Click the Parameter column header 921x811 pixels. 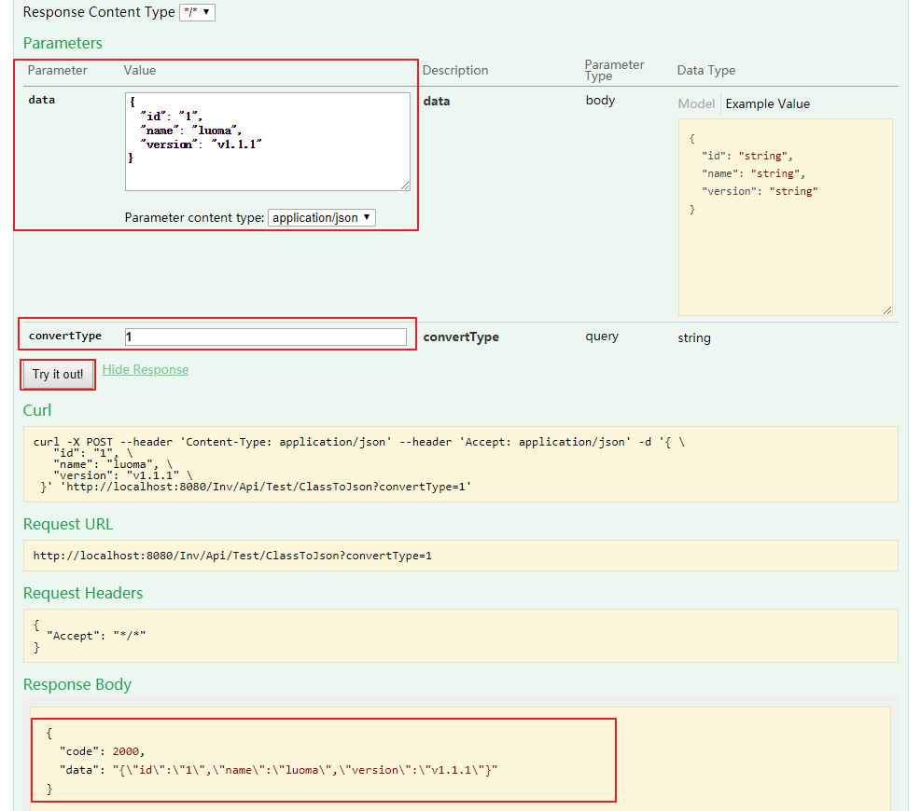click(x=57, y=71)
